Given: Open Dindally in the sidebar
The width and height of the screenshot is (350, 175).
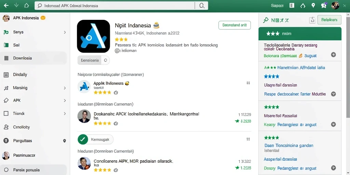Looking at the screenshot, I should (x=20, y=75).
